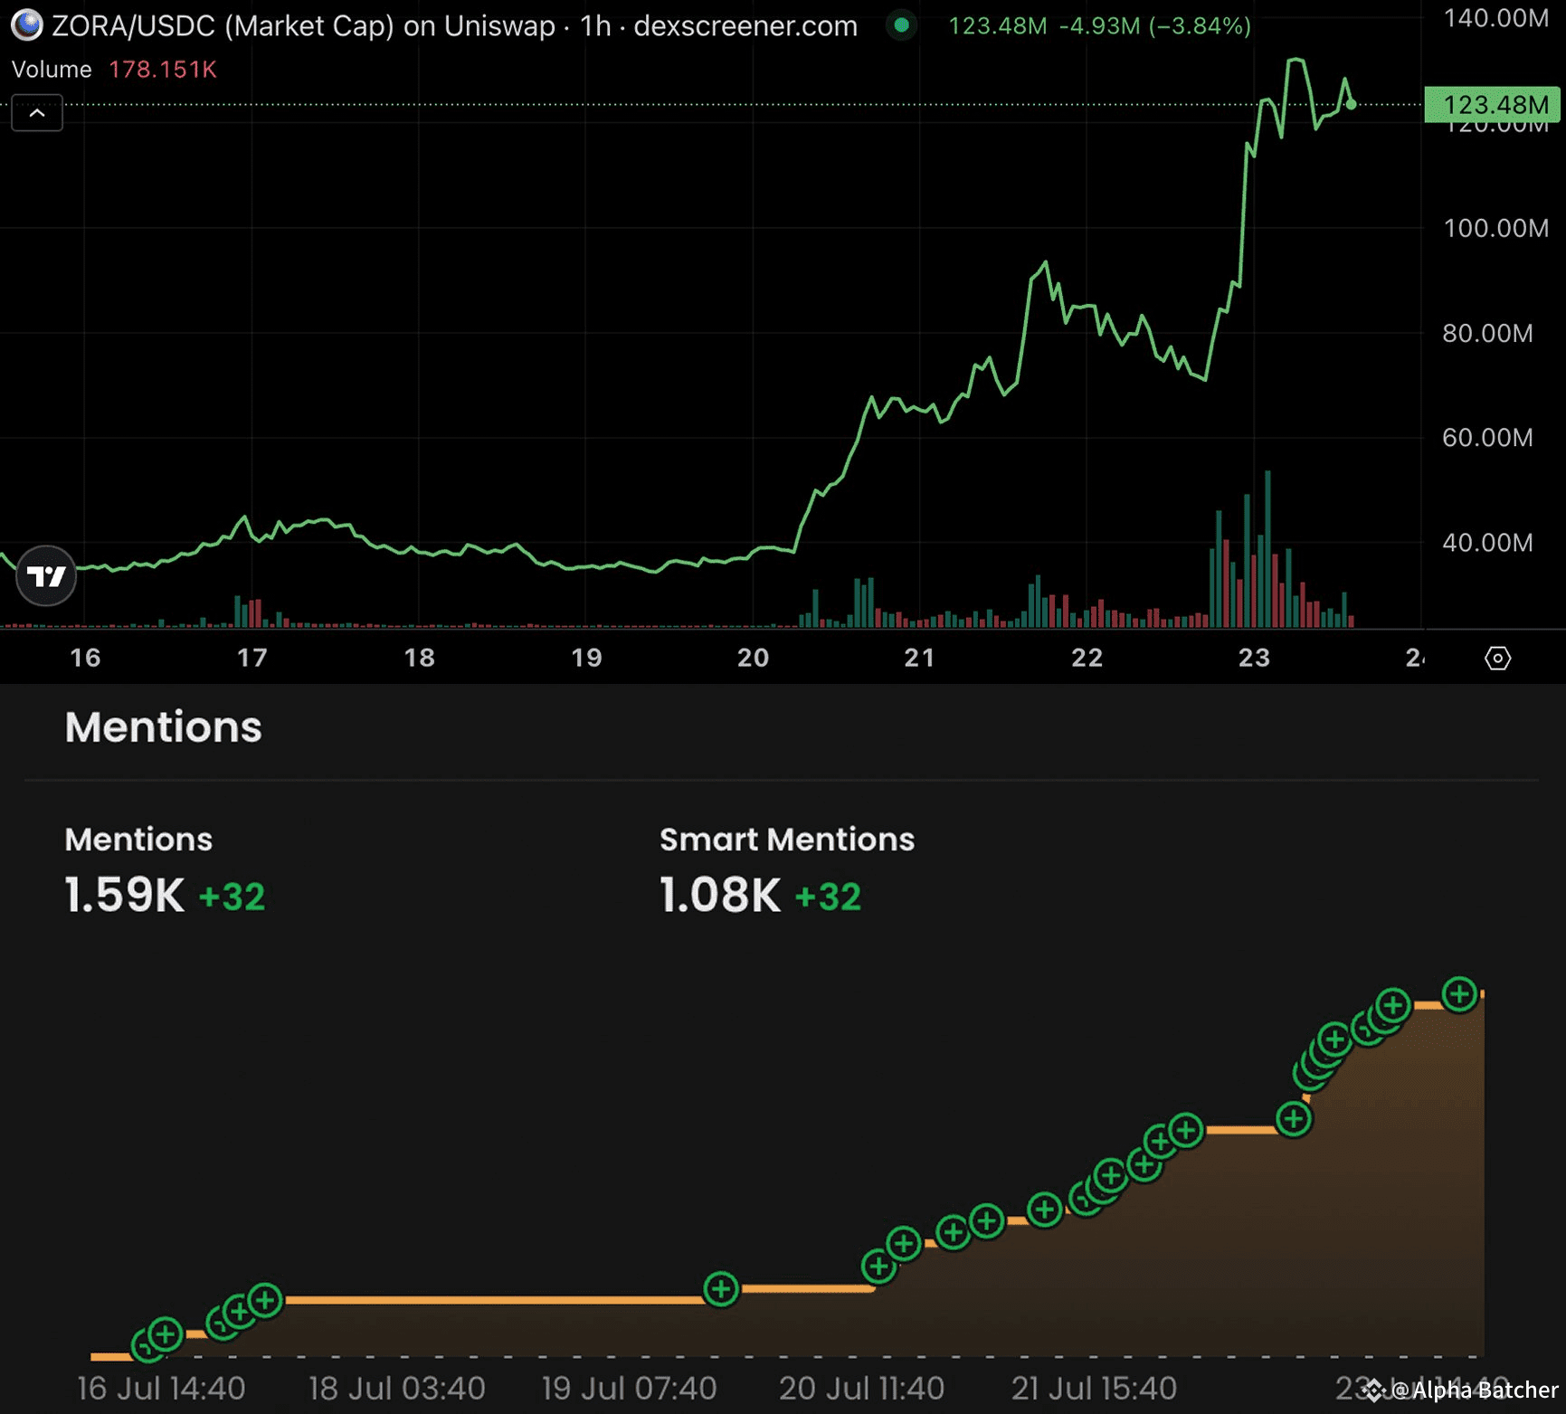The image size is (1566, 1414).
Task: Click the Mentions count 1.59K
Action: point(125,896)
